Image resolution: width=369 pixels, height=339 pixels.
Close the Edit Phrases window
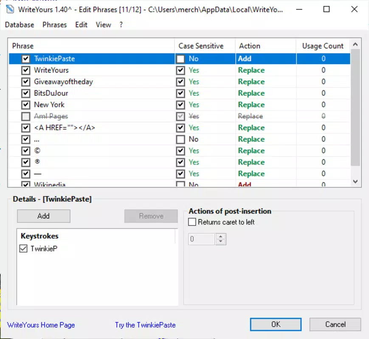(x=354, y=9)
